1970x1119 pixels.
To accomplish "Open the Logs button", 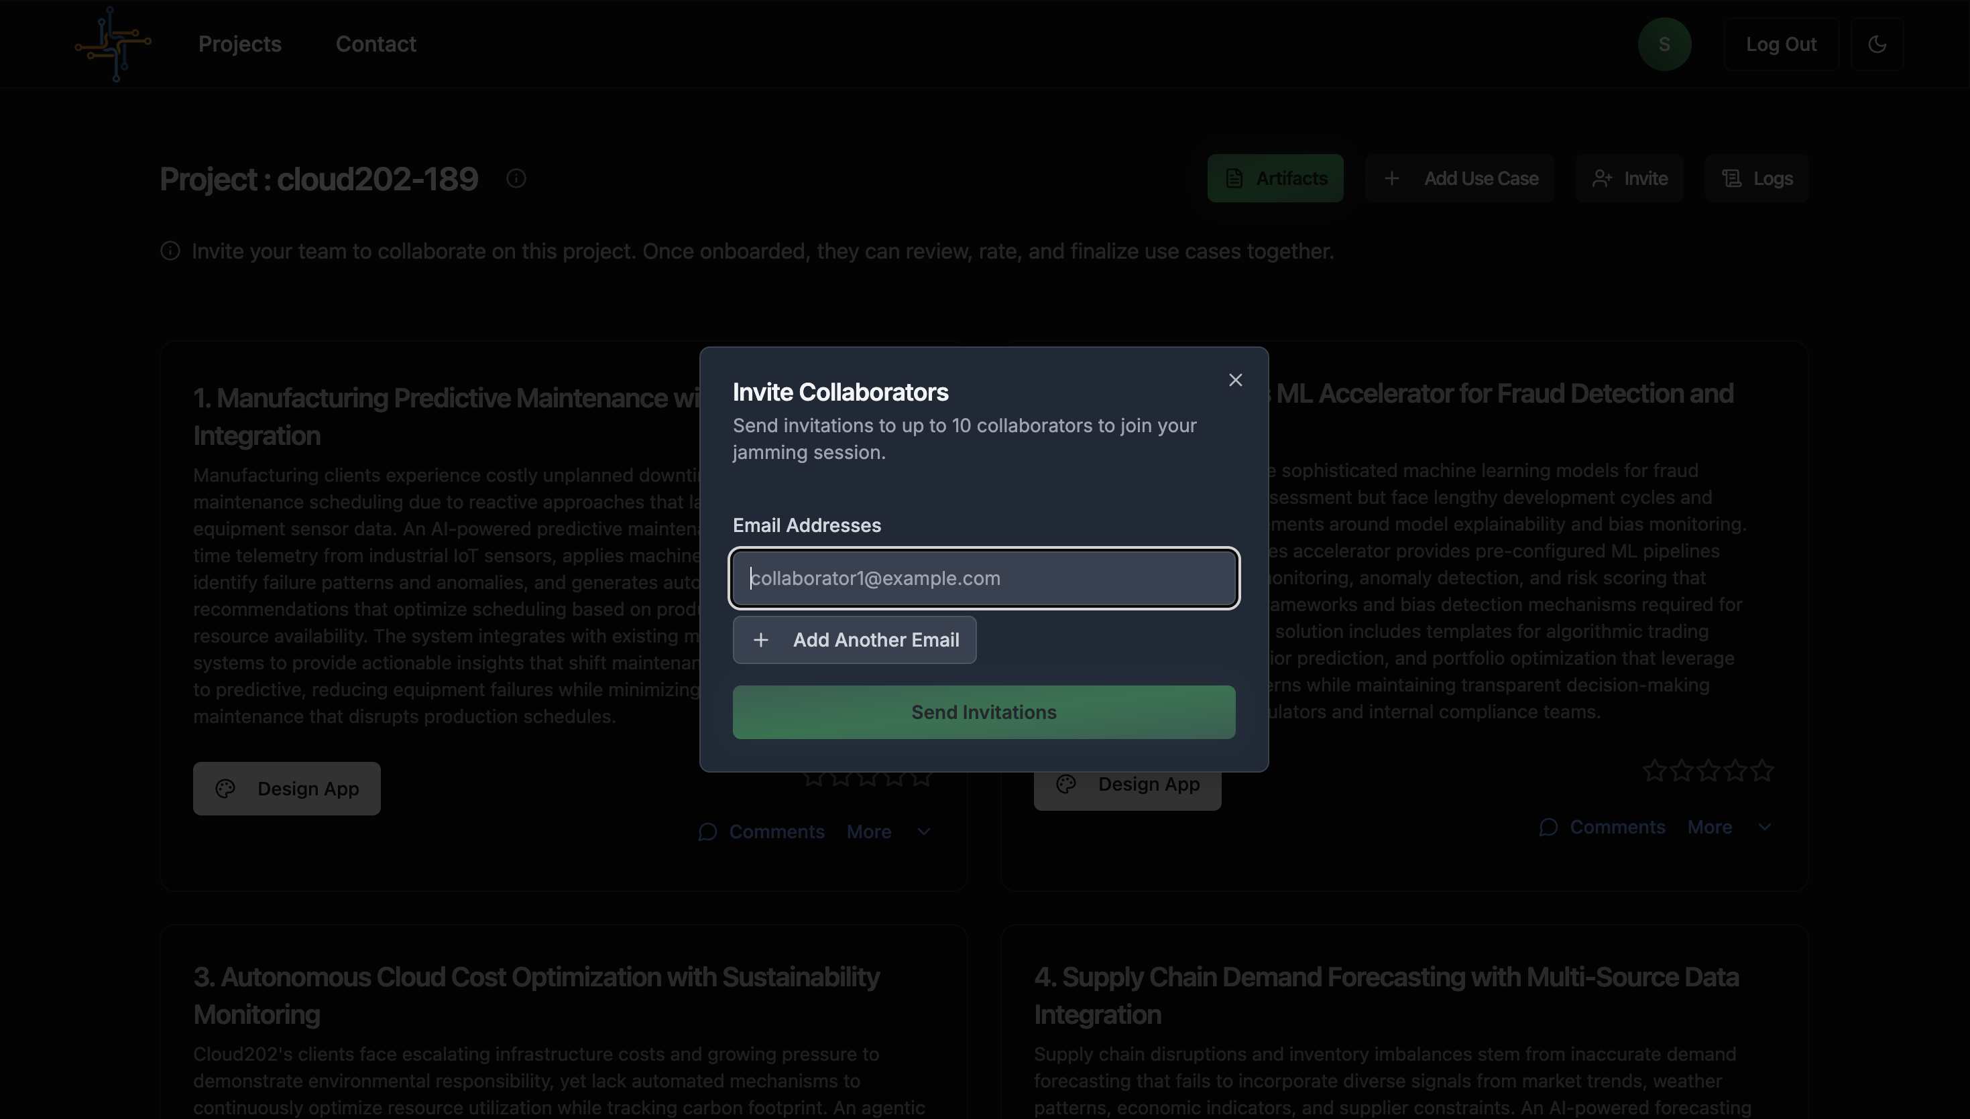I will [1756, 178].
